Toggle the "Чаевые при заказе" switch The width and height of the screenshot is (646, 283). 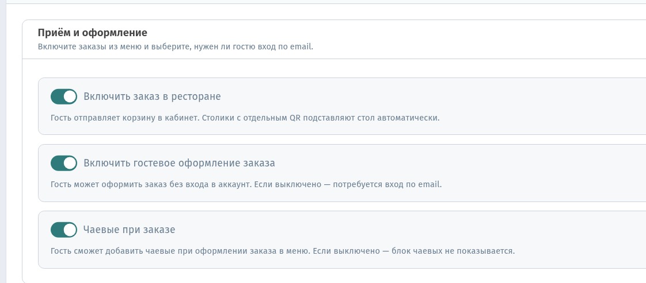(x=64, y=230)
